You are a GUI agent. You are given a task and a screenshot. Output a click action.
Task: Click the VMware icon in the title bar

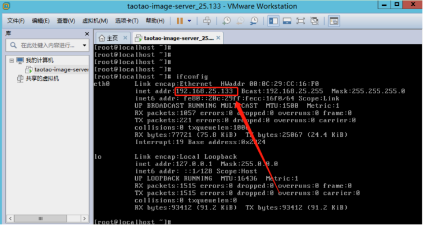click(x=6, y=6)
